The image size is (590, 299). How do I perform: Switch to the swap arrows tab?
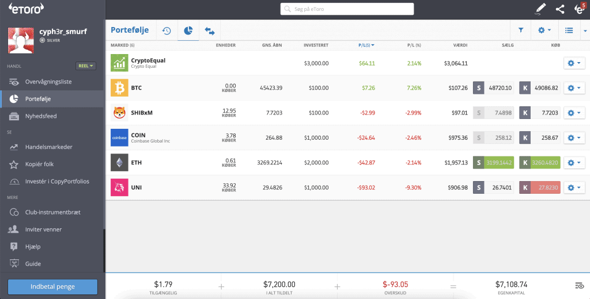tap(210, 31)
